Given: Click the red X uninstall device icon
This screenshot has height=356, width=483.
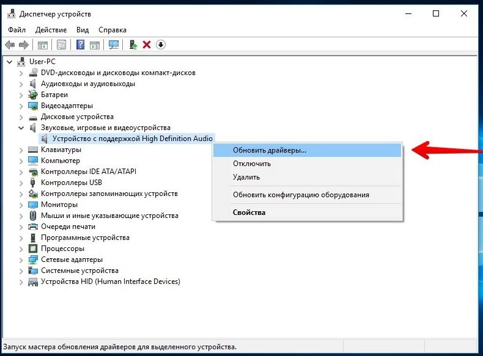Looking at the screenshot, I should point(147,45).
